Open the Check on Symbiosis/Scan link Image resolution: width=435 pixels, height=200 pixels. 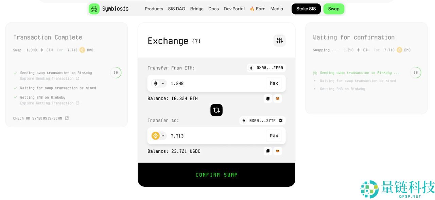click(41, 118)
